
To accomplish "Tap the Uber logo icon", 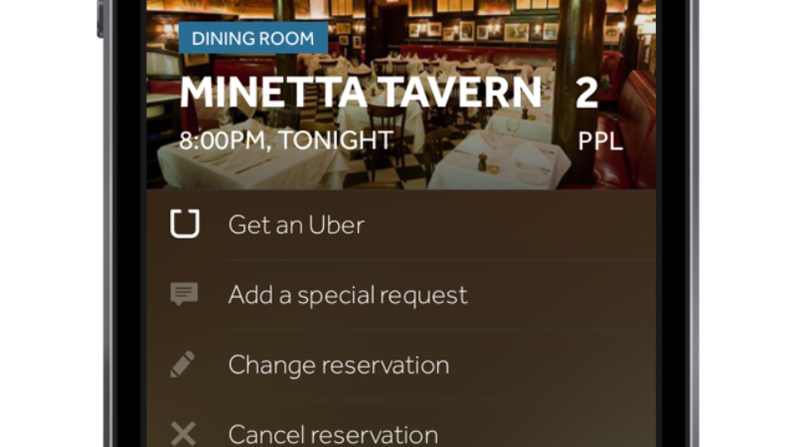I will [185, 224].
